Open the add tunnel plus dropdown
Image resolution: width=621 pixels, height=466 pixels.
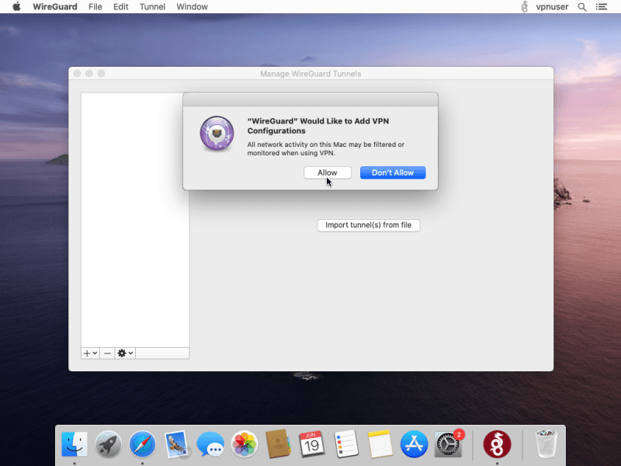tap(90, 353)
